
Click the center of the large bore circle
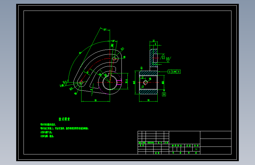tap(110, 82)
